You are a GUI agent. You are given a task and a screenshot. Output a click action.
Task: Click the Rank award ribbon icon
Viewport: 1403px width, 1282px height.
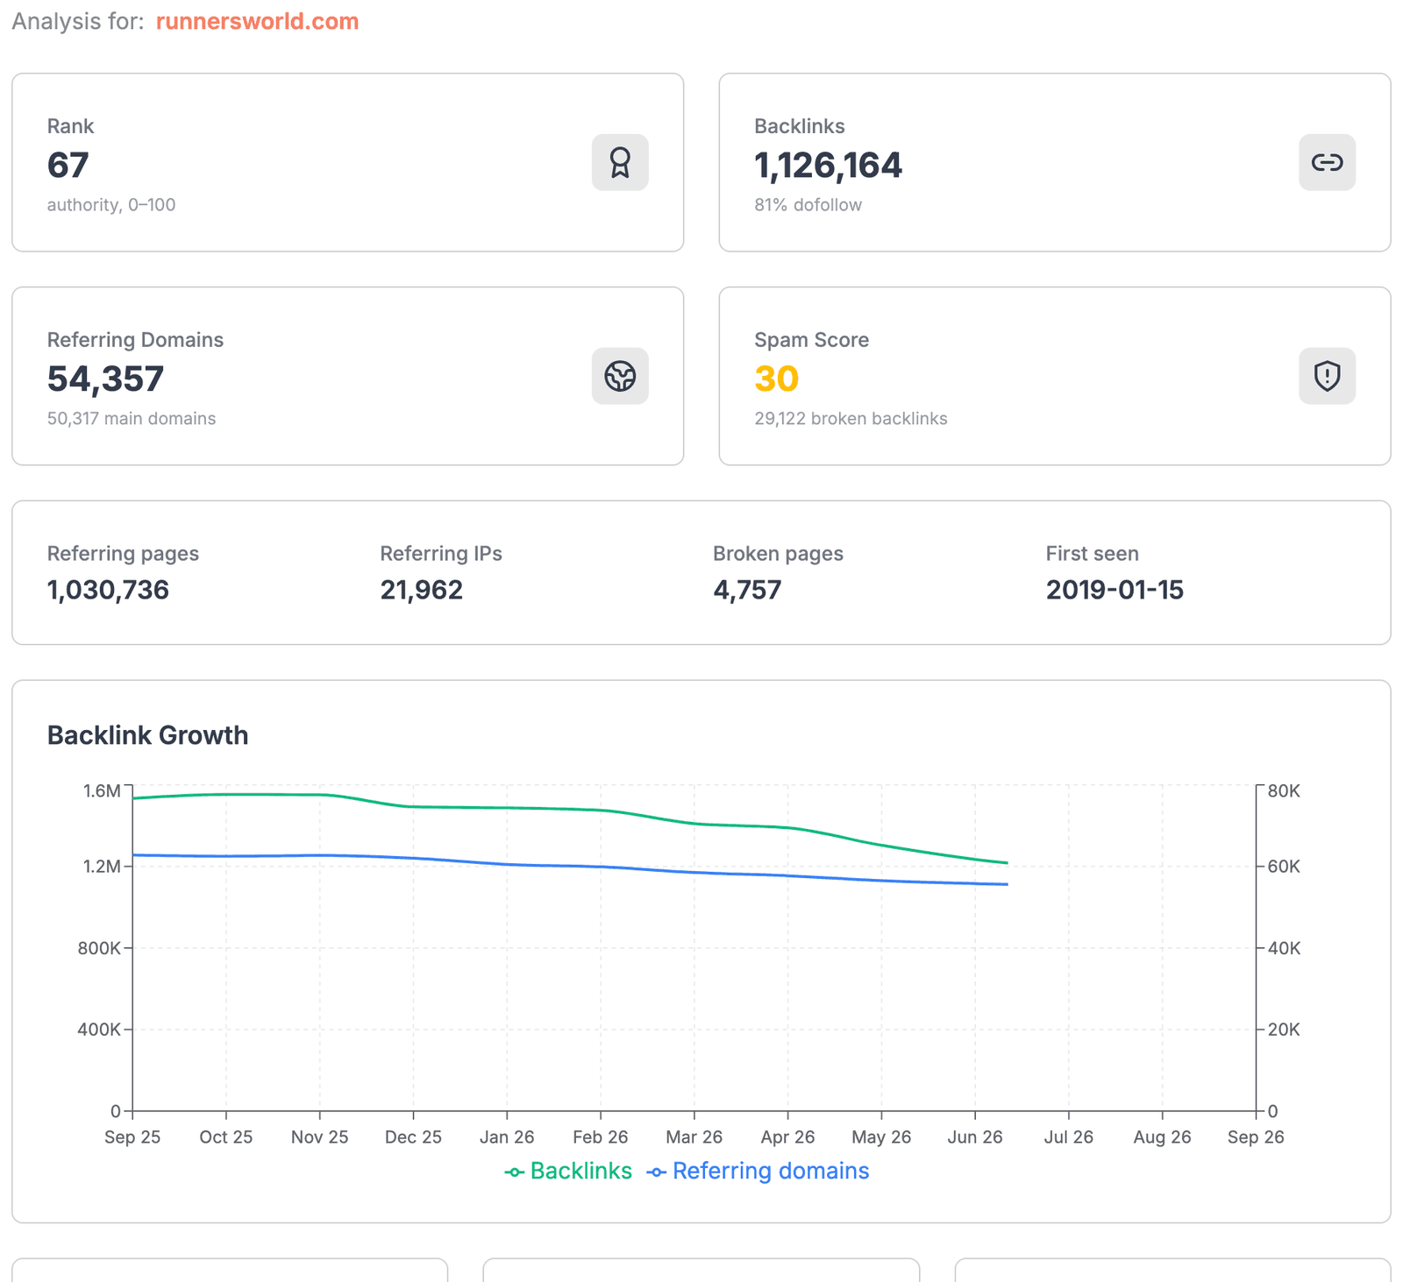[x=620, y=162]
